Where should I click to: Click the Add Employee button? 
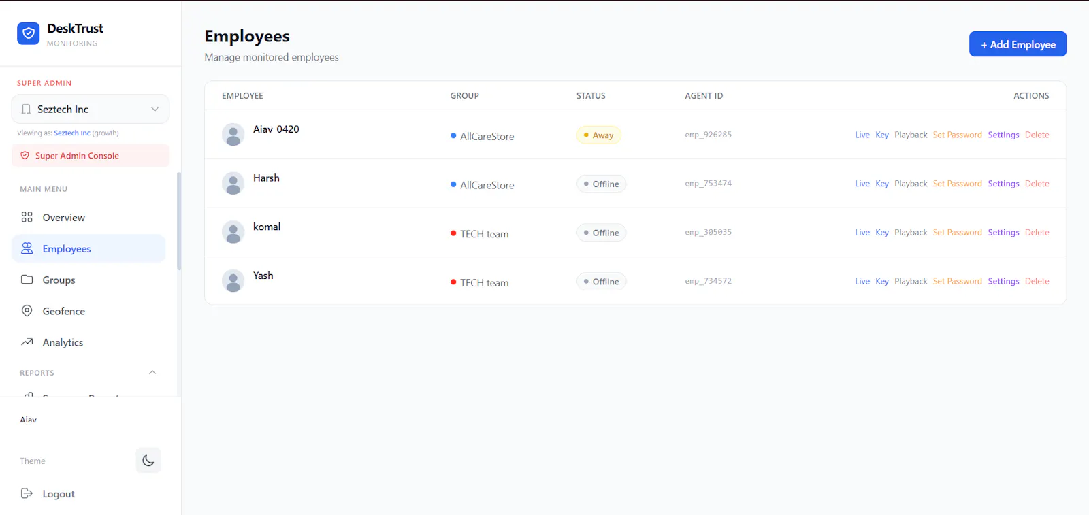1018,44
